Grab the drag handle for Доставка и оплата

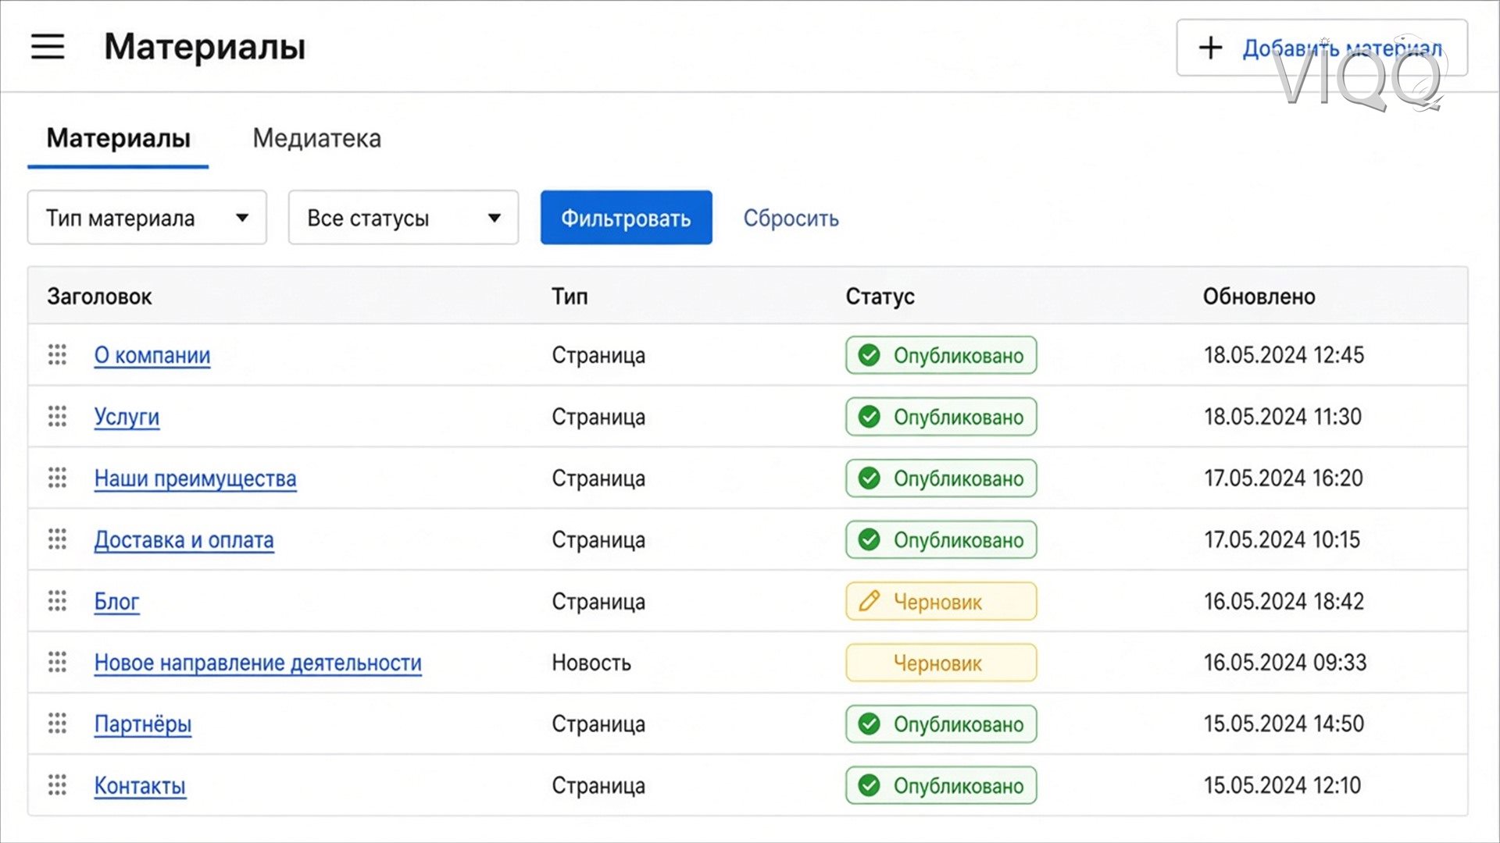57,539
